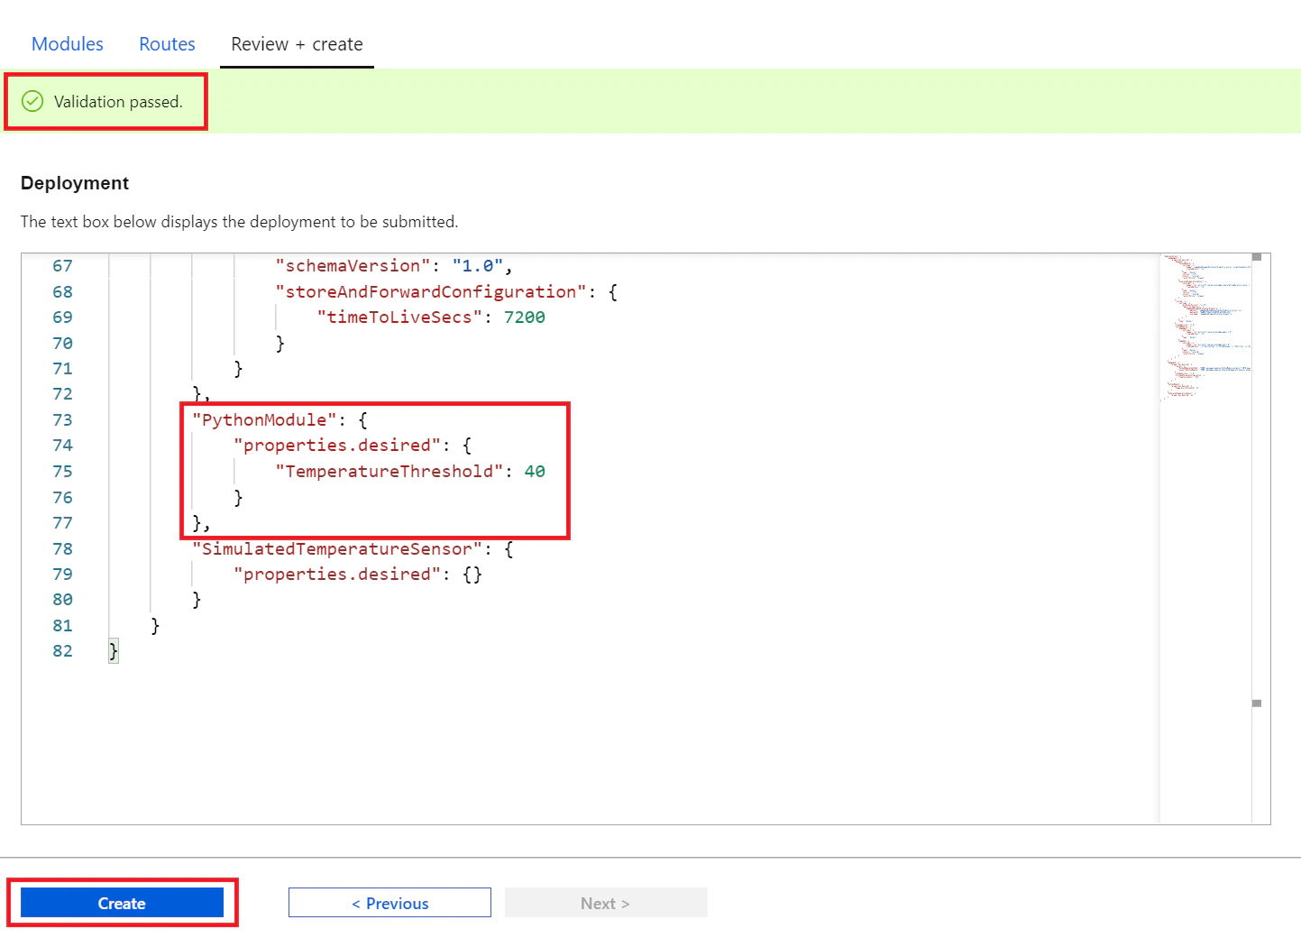Go back with the Previous button
Viewport: 1301px width, 938px height.
tap(389, 903)
